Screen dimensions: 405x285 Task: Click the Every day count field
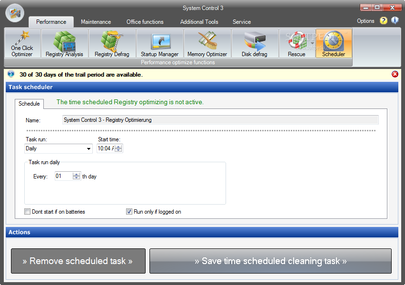coord(64,177)
